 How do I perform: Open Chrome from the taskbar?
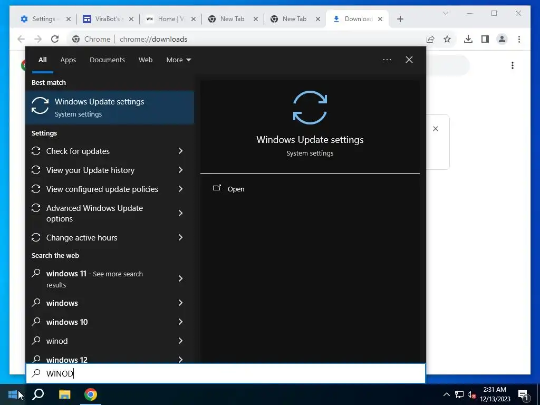click(x=91, y=394)
